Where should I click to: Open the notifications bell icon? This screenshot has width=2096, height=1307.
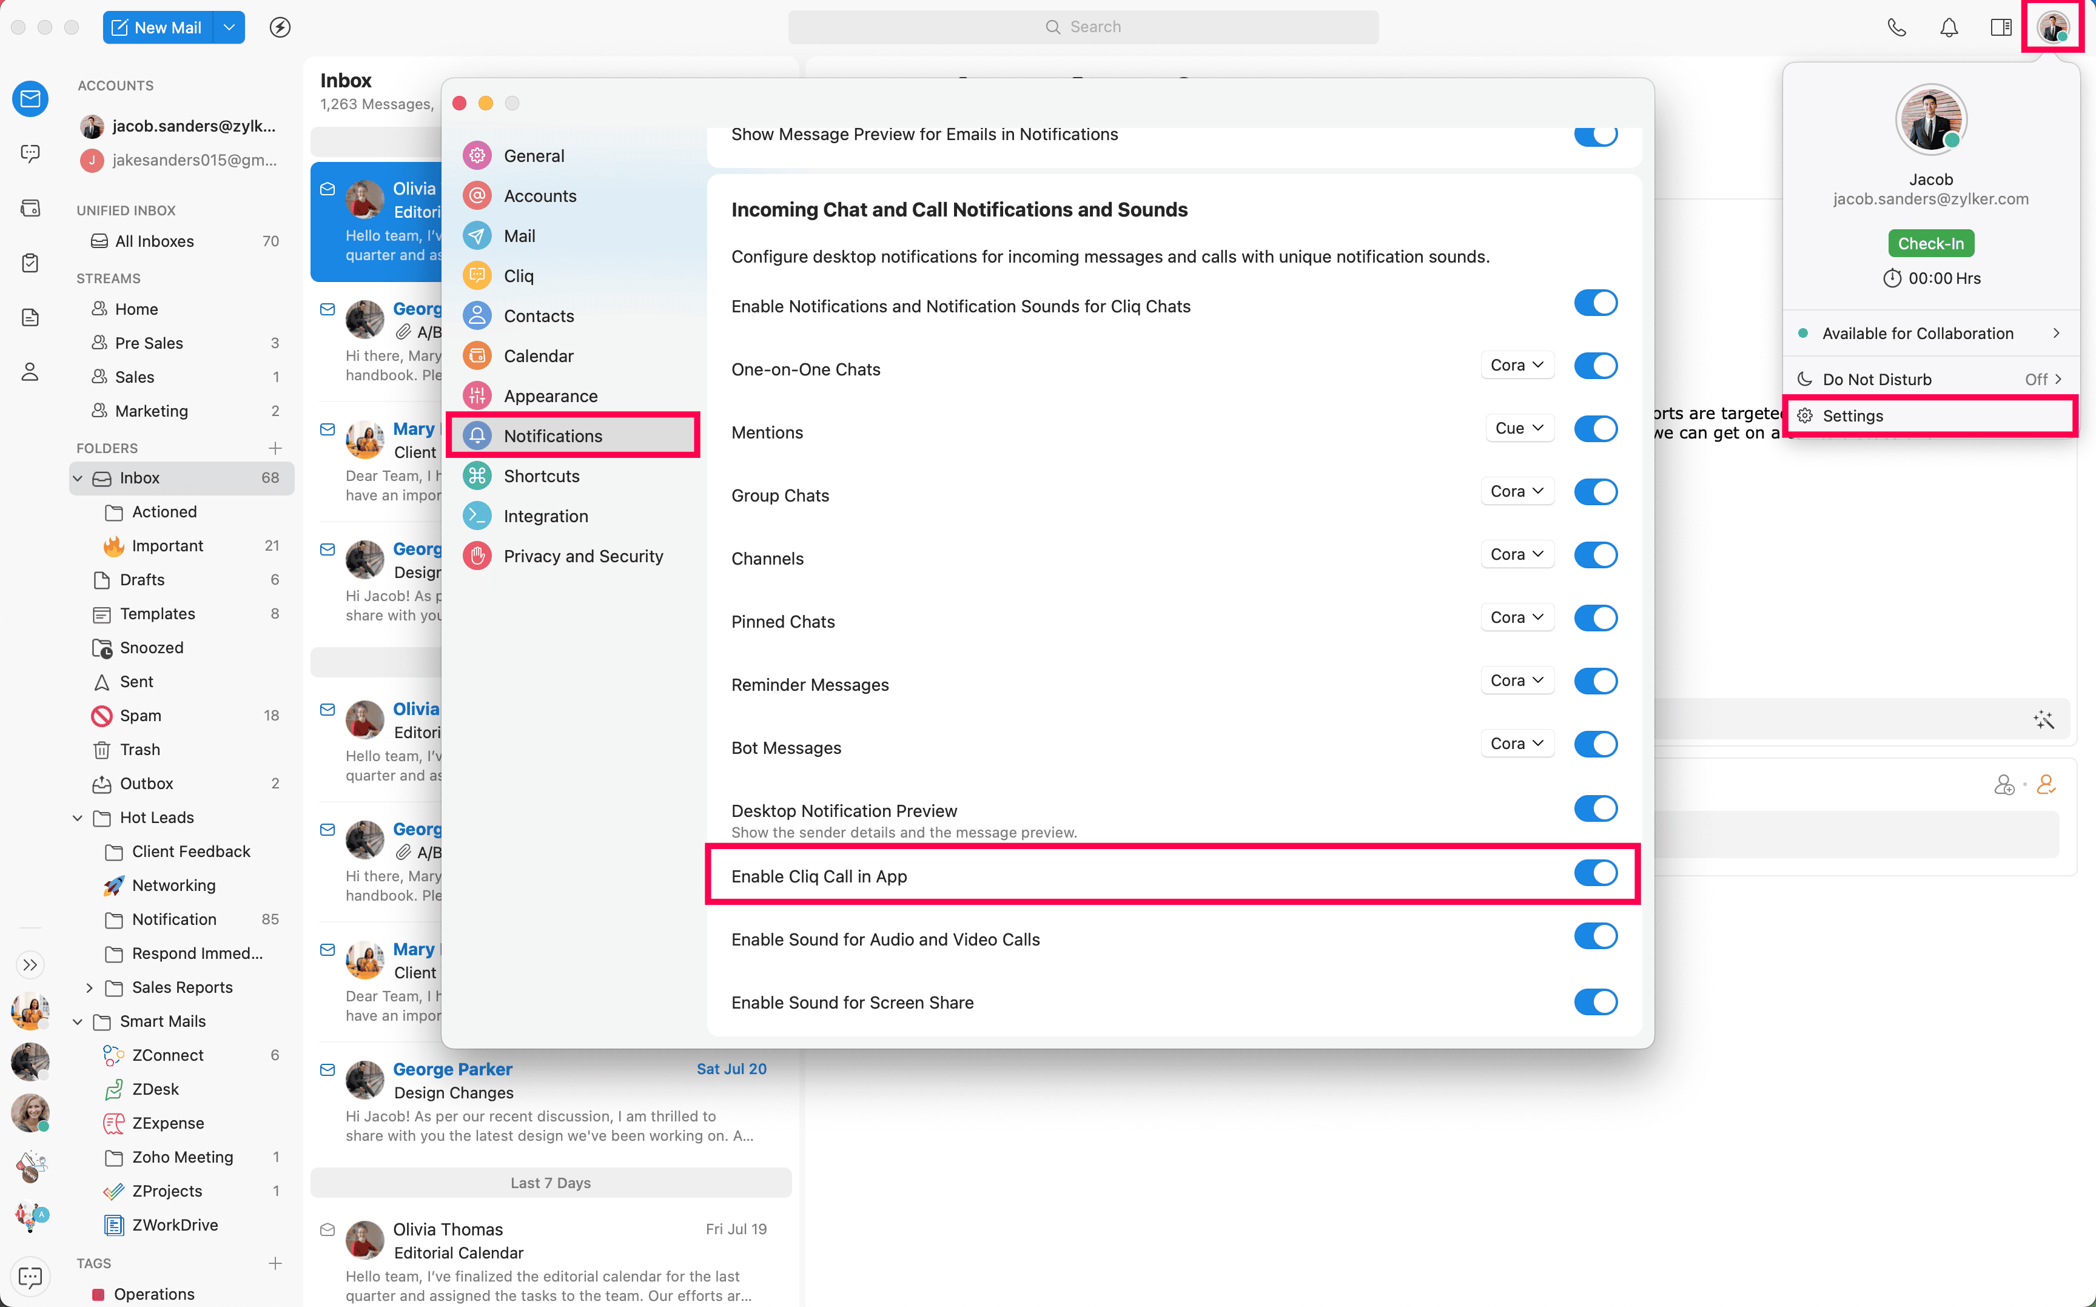click(x=1948, y=27)
